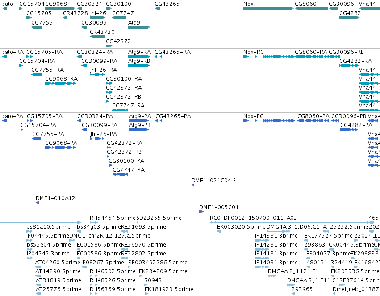The height and width of the screenshot is (296, 380).
Task: Open the Nox-PC protein label
Action: [x=253, y=116]
